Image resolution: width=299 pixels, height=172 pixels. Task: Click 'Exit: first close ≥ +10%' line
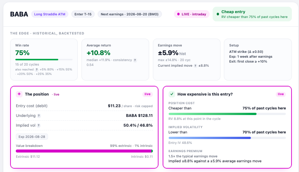[248, 61]
